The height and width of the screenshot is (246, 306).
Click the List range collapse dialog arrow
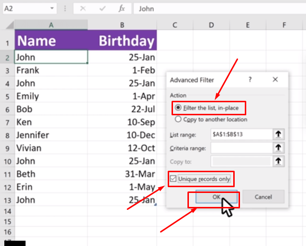[278, 134]
